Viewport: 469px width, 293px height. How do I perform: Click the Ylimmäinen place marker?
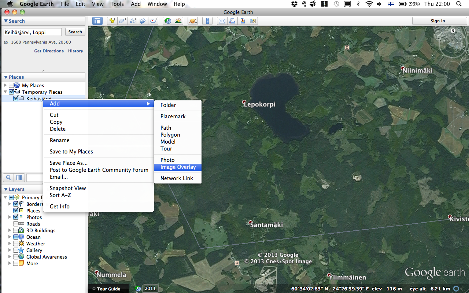click(329, 275)
